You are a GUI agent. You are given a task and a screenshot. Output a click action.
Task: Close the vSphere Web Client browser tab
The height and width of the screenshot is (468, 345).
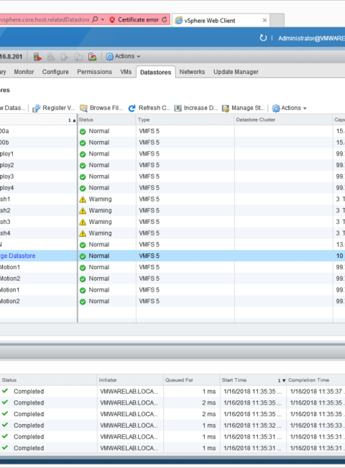pyautogui.click(x=264, y=20)
